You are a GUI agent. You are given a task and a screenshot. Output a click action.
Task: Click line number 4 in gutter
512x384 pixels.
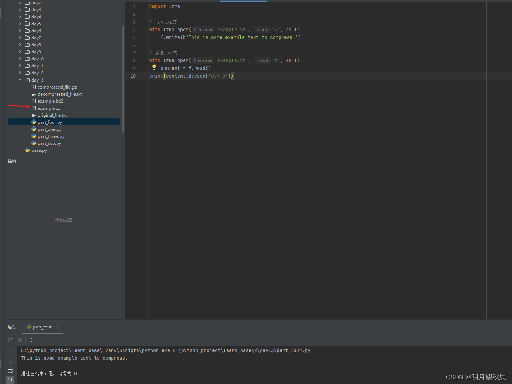(134, 30)
